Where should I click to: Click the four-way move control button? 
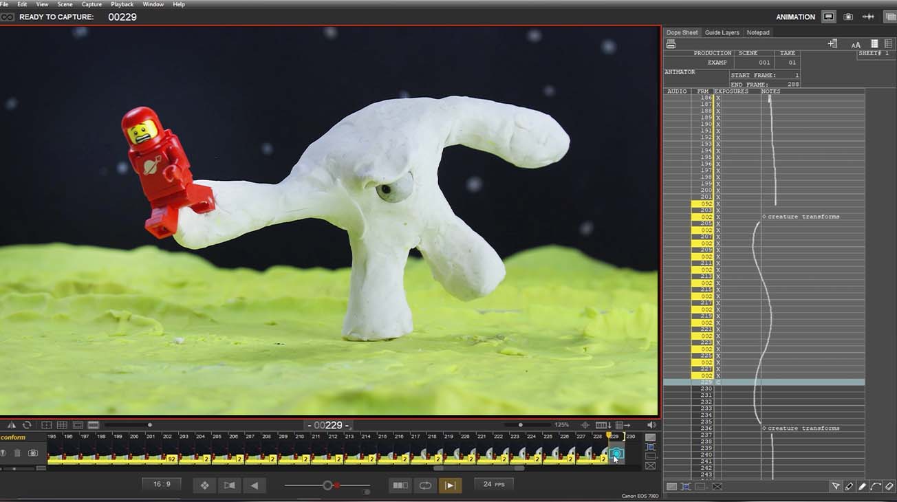[x=204, y=485]
